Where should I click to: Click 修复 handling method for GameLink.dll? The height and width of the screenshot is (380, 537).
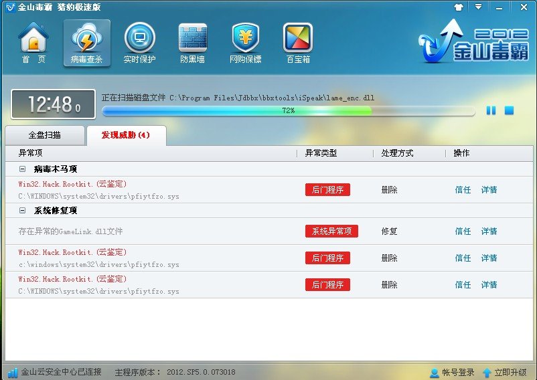390,231
